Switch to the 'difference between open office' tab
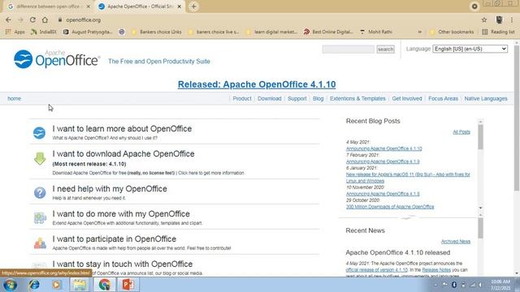The width and height of the screenshot is (520, 292). (x=49, y=6)
